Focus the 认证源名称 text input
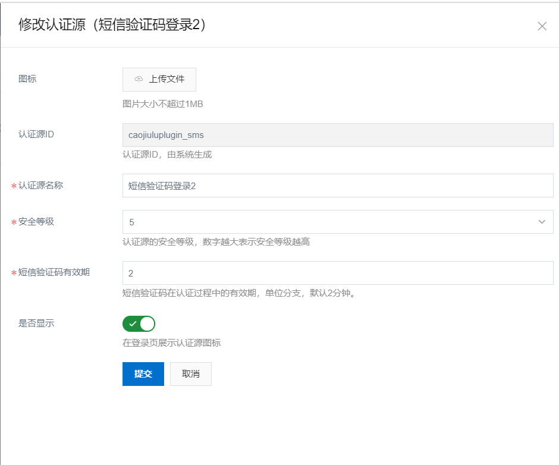The image size is (559, 465). tap(337, 186)
